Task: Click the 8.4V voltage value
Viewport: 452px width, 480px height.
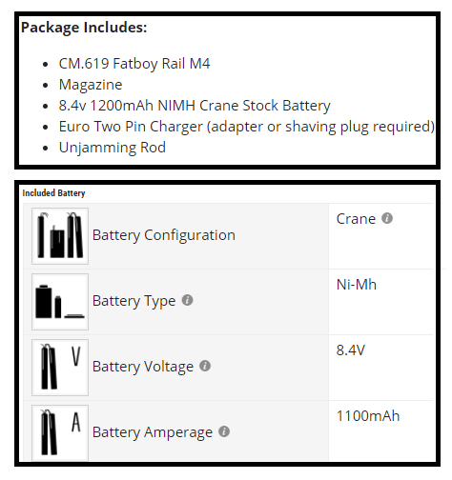Action: click(x=351, y=350)
